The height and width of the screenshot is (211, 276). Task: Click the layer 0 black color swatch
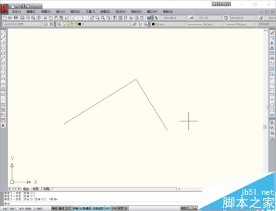click(79, 24)
